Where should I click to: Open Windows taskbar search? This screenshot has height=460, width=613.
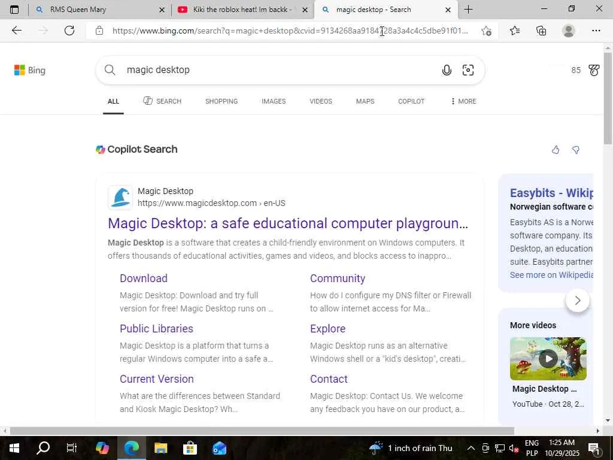pyautogui.click(x=43, y=448)
